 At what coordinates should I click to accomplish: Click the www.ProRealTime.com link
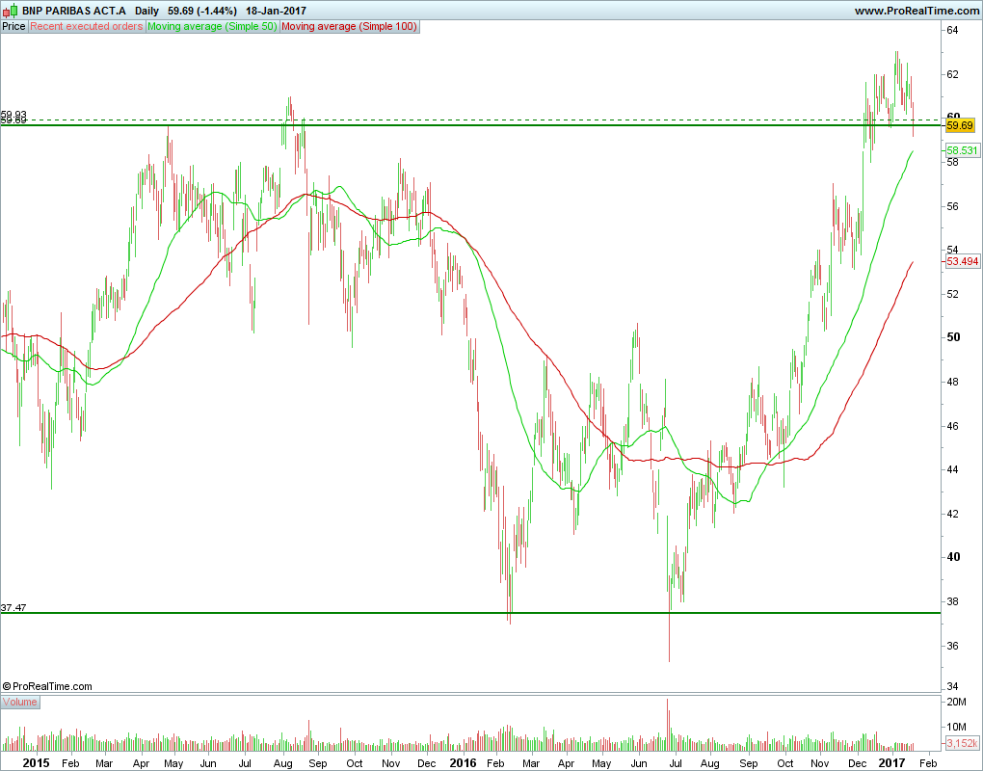click(917, 11)
